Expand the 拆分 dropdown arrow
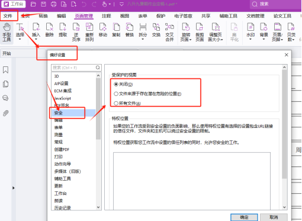302x221 pixels. pyautogui.click(x=143, y=39)
